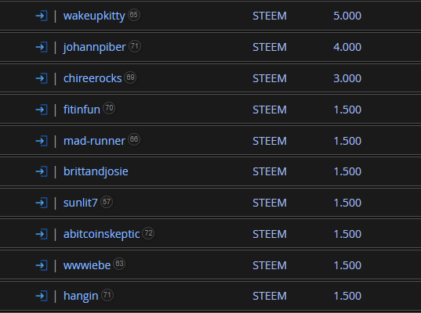Click the incoming transfer arrow icon beside fitinfun
This screenshot has width=421, height=313.
point(42,110)
